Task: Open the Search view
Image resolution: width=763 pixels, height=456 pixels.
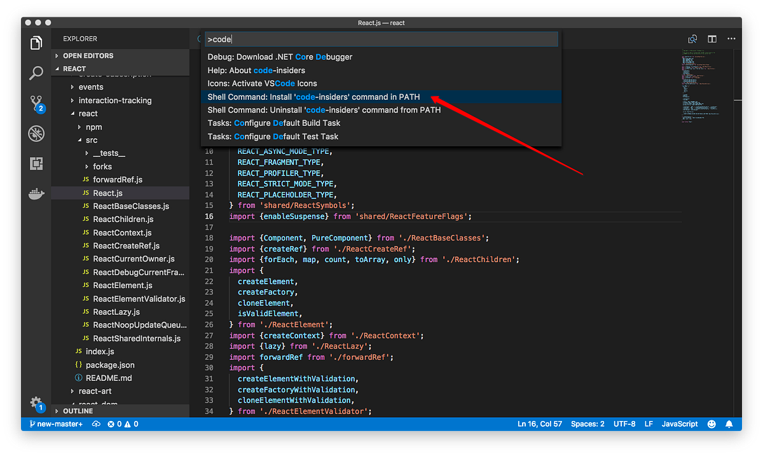Action: pyautogui.click(x=36, y=73)
